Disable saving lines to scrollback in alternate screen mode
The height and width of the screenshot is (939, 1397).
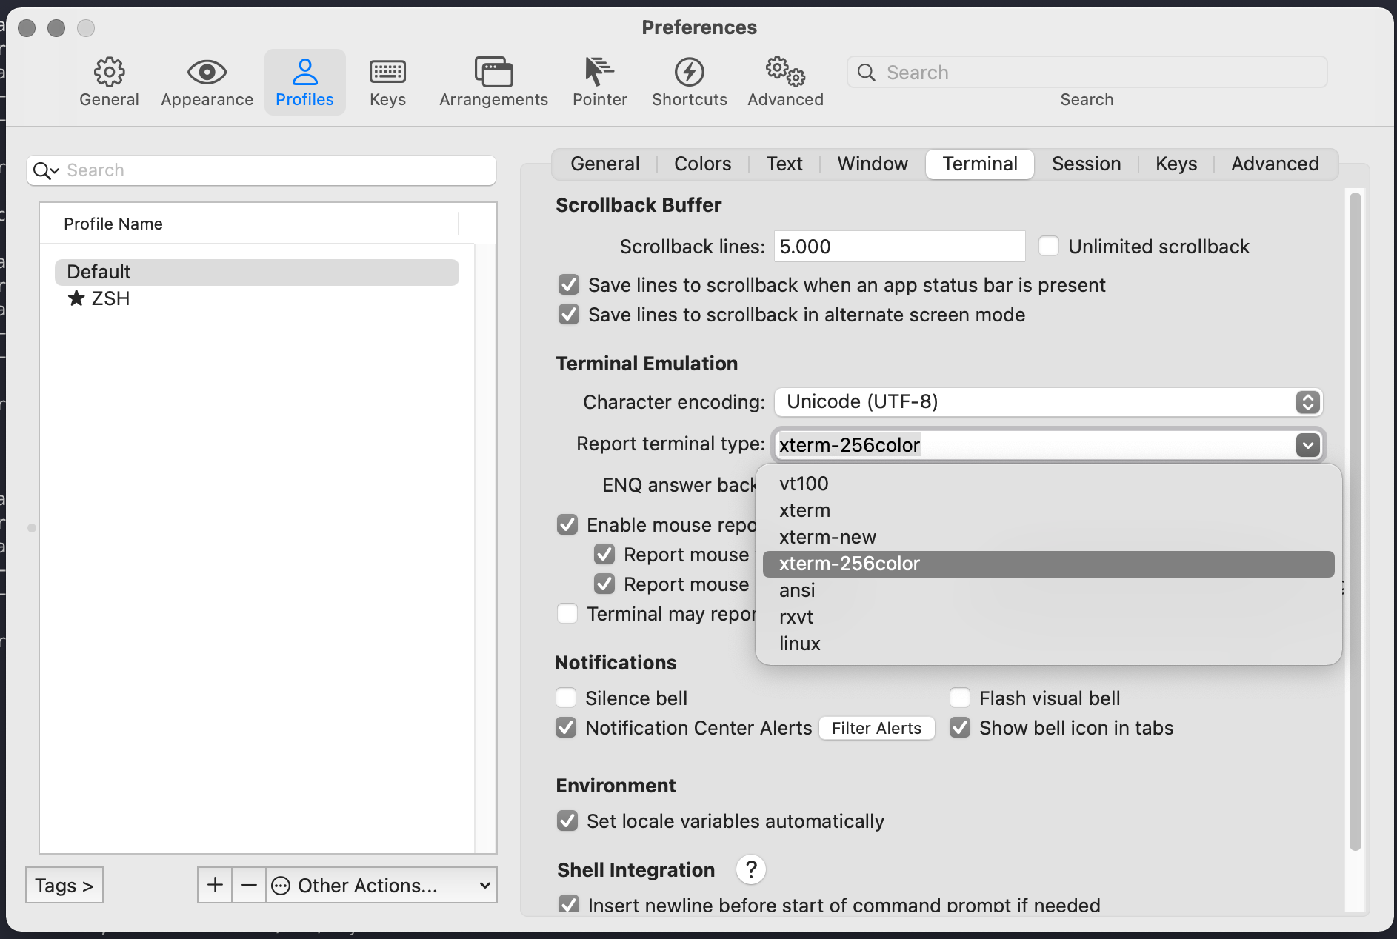point(567,314)
